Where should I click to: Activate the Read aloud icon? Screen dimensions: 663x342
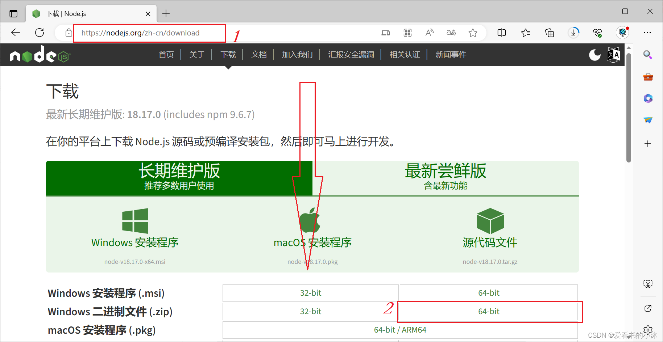(x=429, y=33)
